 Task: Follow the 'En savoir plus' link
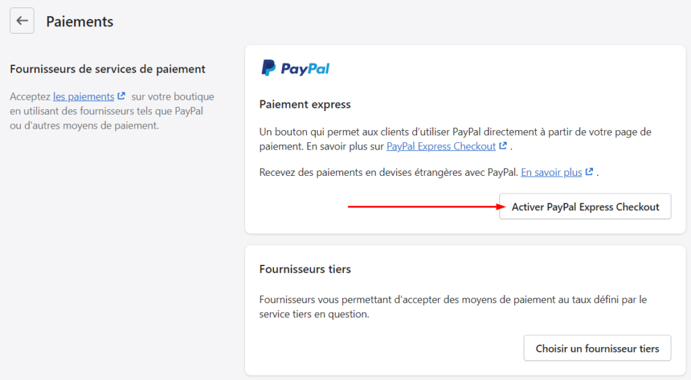[x=551, y=172]
